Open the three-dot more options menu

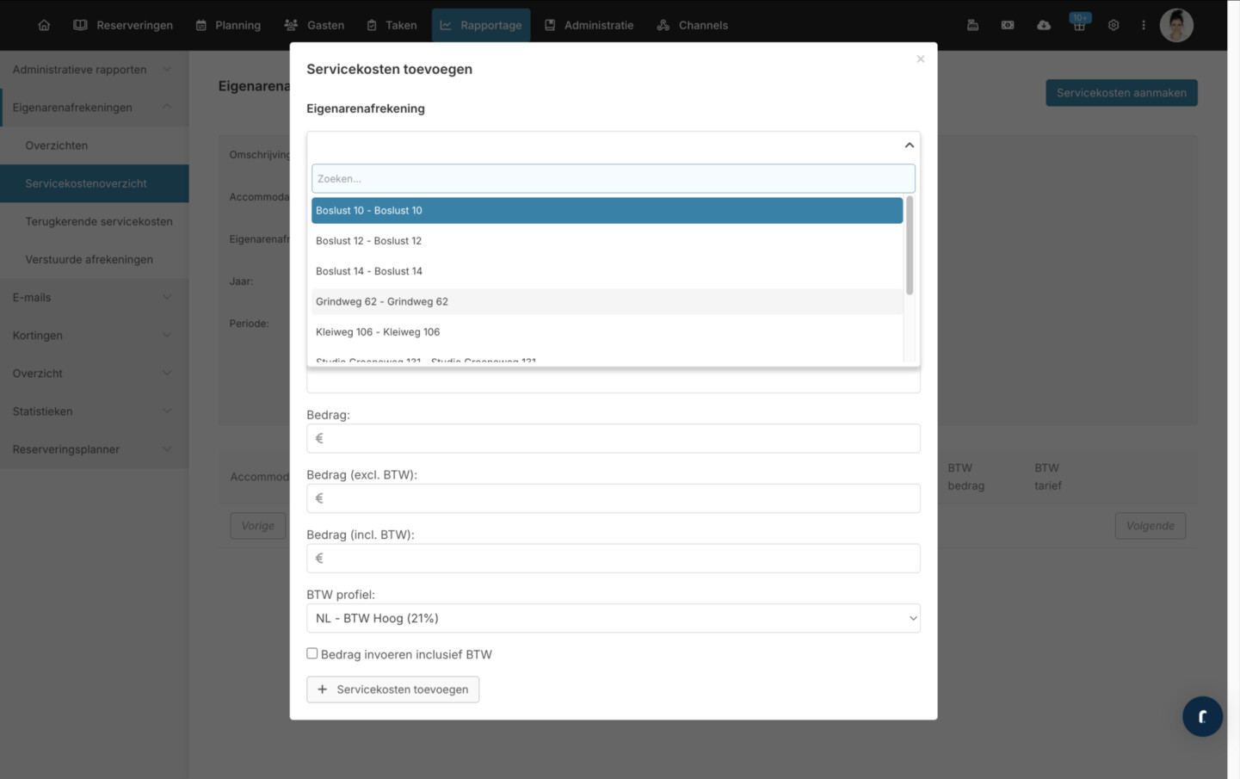tap(1144, 25)
